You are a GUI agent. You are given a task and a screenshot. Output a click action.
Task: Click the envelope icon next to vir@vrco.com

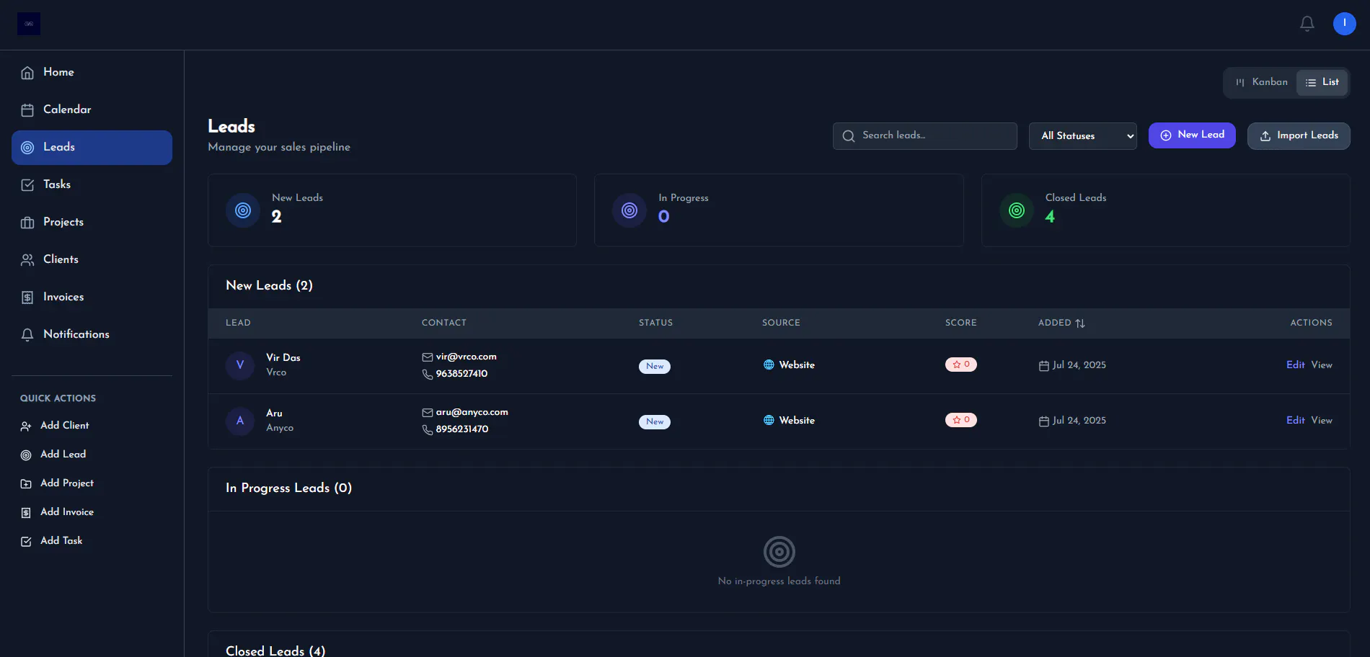(428, 357)
